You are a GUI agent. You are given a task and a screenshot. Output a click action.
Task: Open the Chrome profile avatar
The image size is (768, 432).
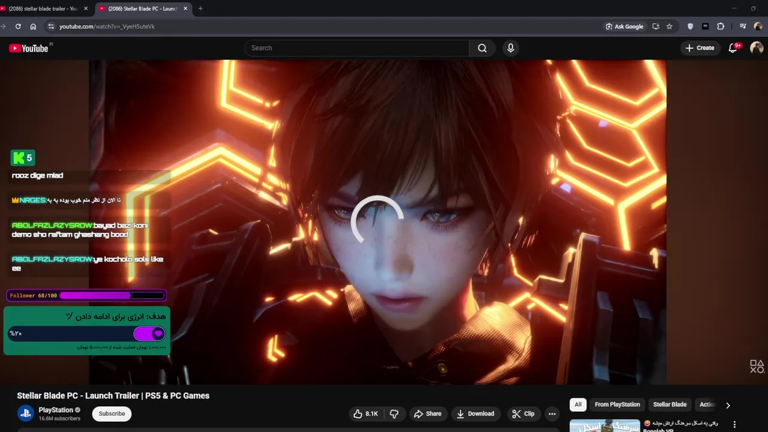(x=758, y=26)
